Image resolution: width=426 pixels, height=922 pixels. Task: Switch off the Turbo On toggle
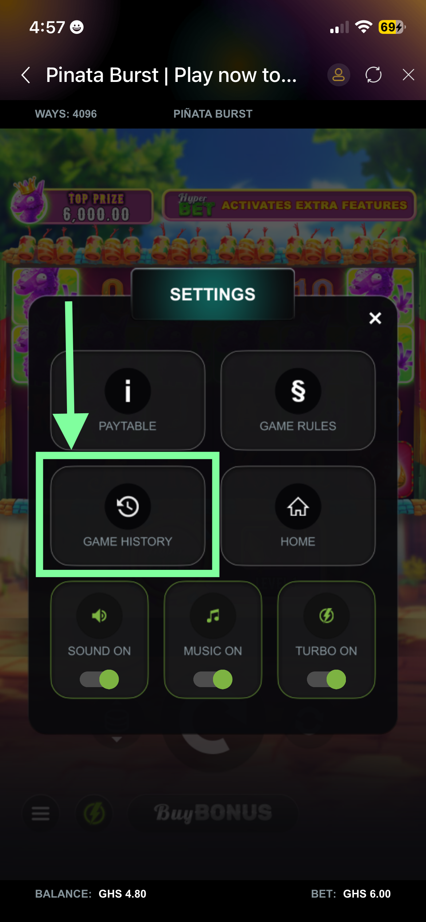[x=327, y=679]
